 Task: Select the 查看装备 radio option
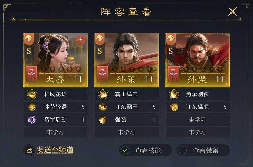(203, 150)
